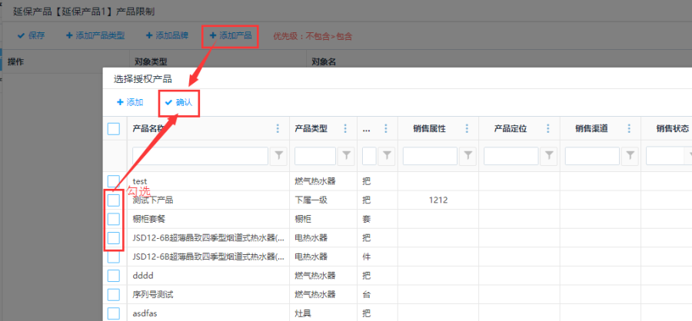The width and height of the screenshot is (692, 321).
Task: Click the filter icon under 销售属性 column
Action: [467, 156]
